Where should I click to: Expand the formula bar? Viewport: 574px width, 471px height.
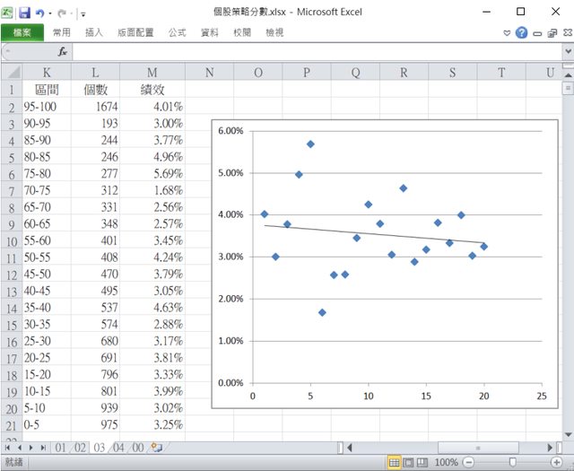click(x=567, y=52)
